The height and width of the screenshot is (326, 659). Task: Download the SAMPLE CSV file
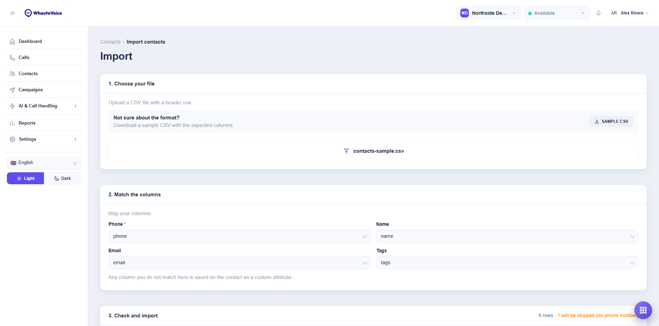(611, 121)
